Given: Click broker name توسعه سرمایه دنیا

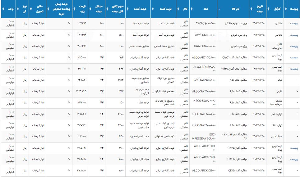Looking at the screenshot, I should tap(276, 103).
